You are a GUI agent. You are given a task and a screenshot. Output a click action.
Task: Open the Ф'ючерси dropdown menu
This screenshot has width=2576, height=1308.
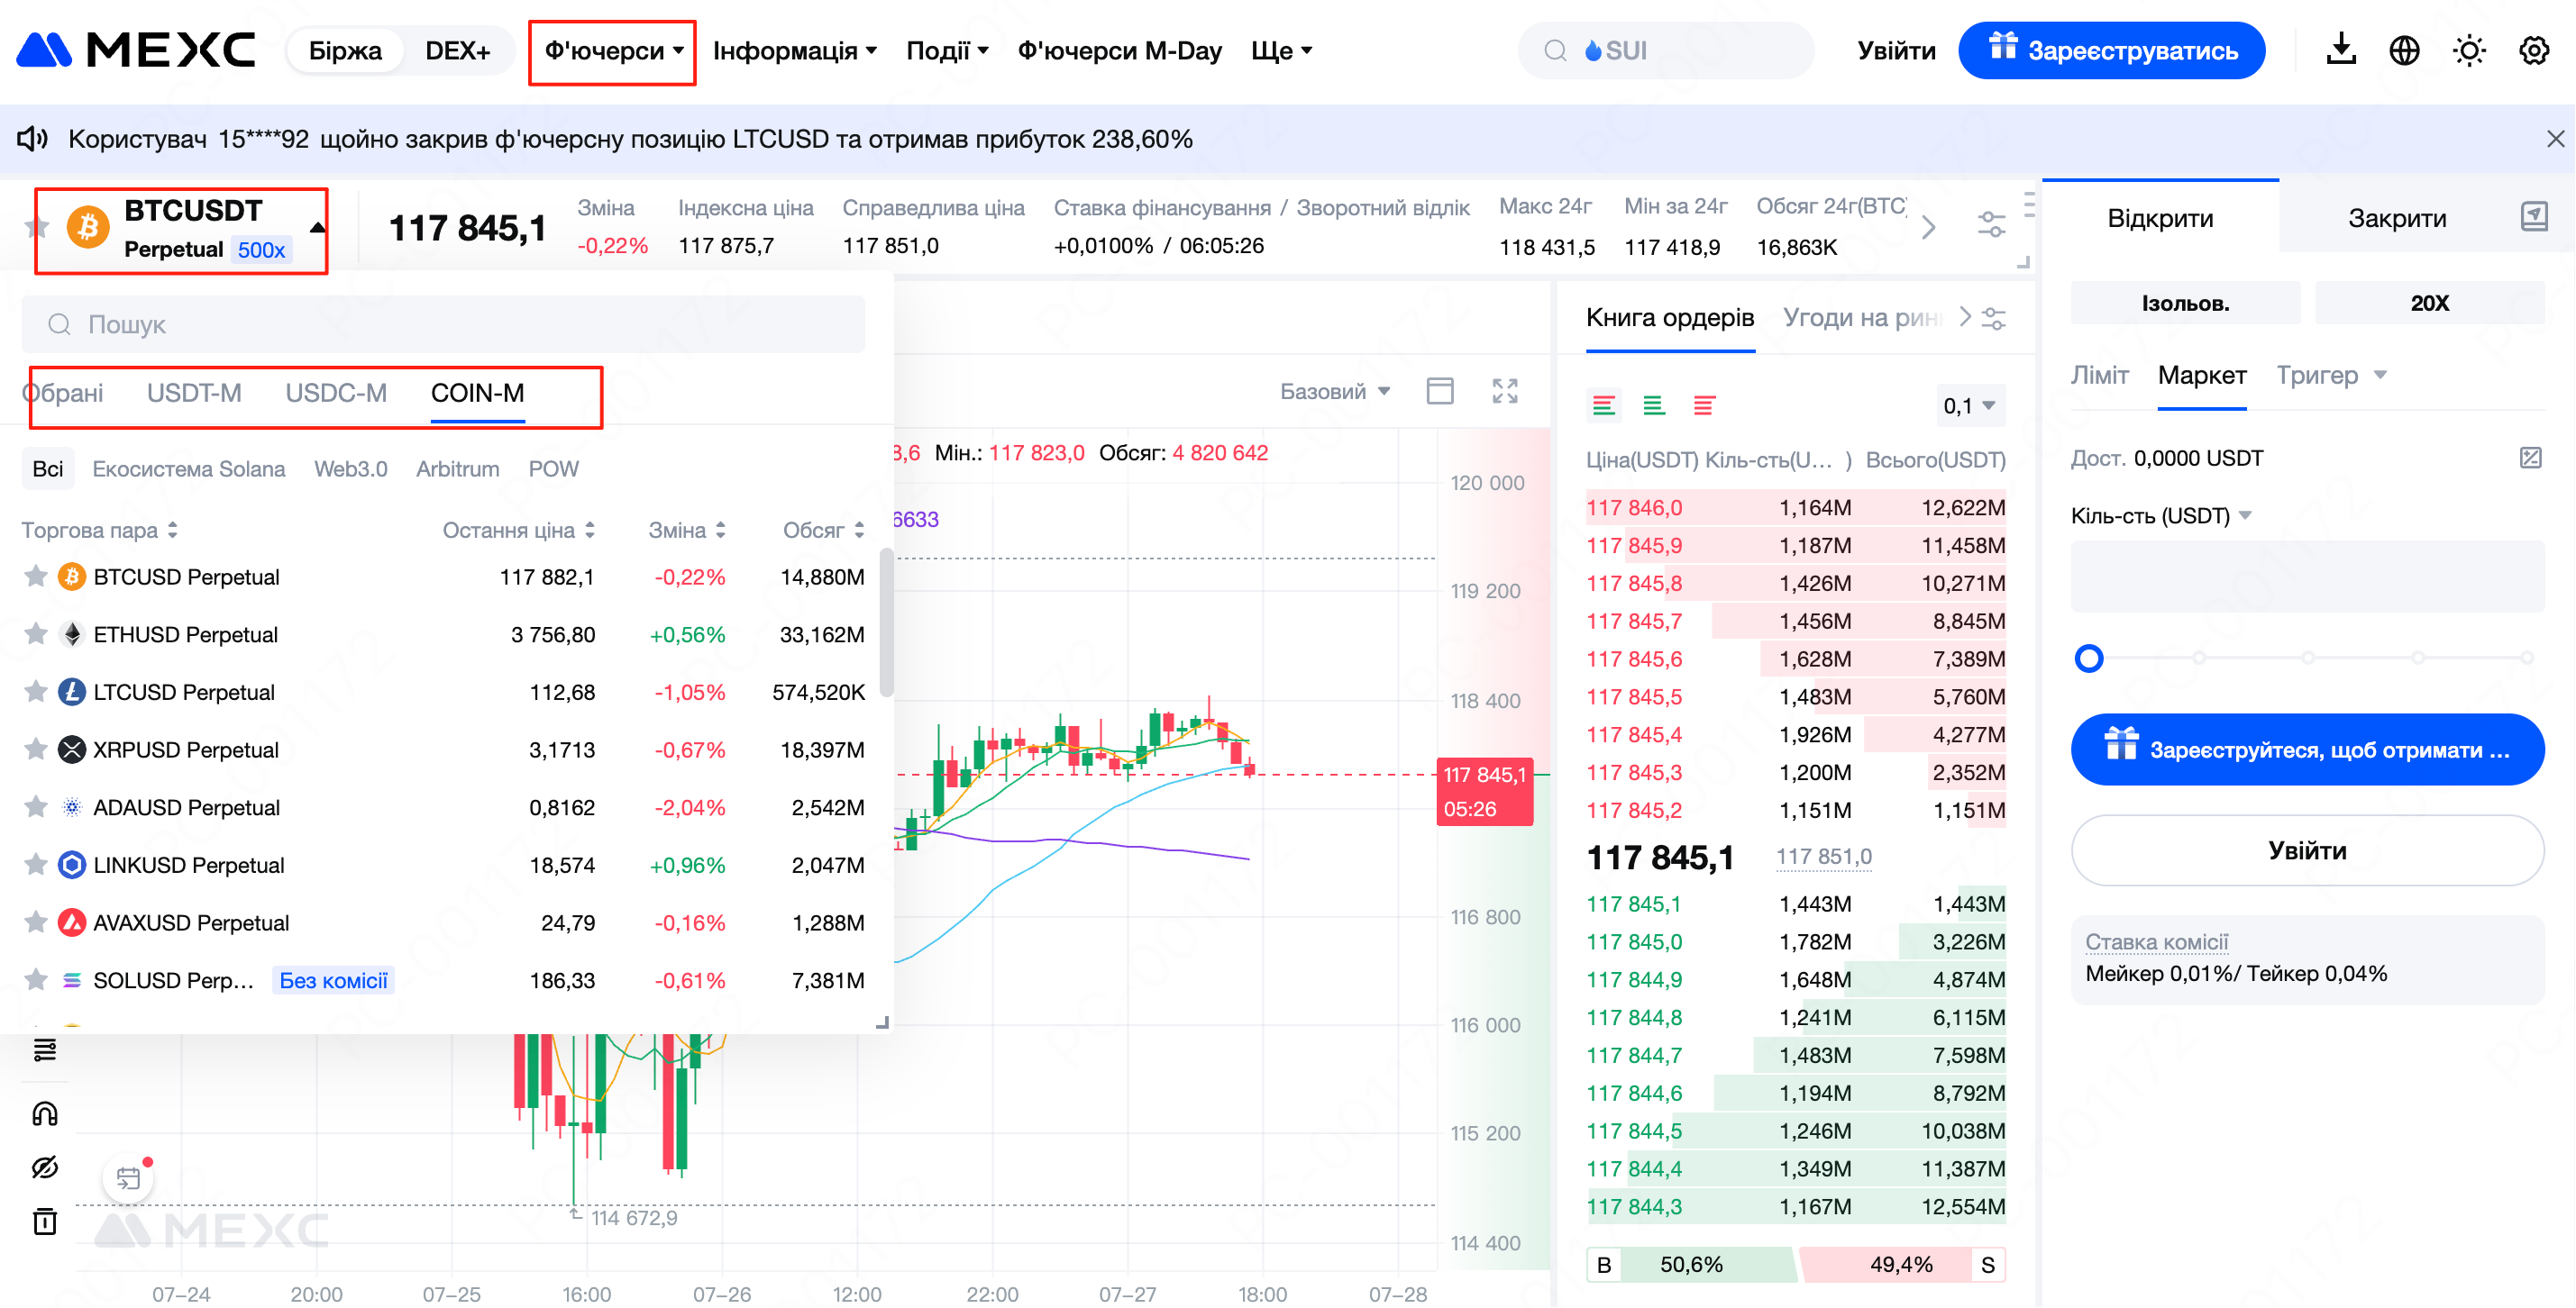tap(613, 51)
